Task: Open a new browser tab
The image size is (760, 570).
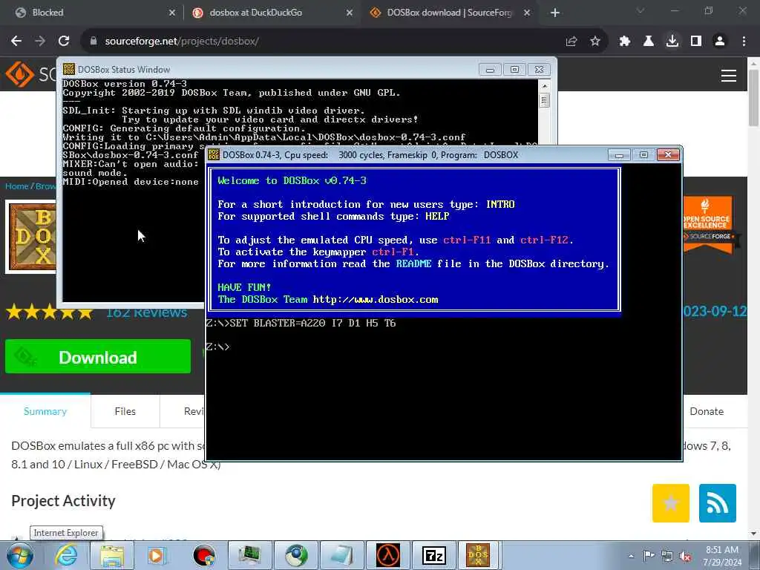Action: pos(555,13)
